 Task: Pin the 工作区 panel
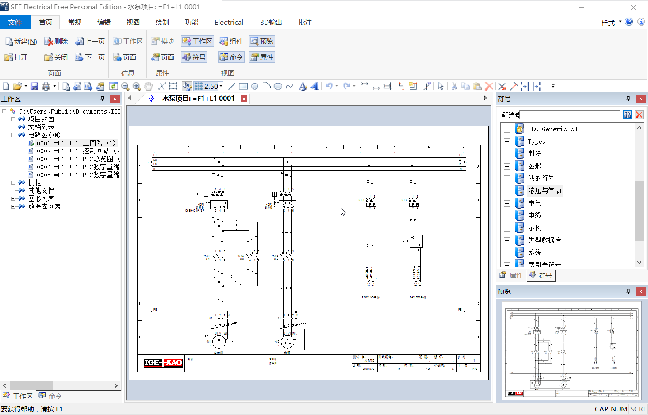[x=102, y=99]
